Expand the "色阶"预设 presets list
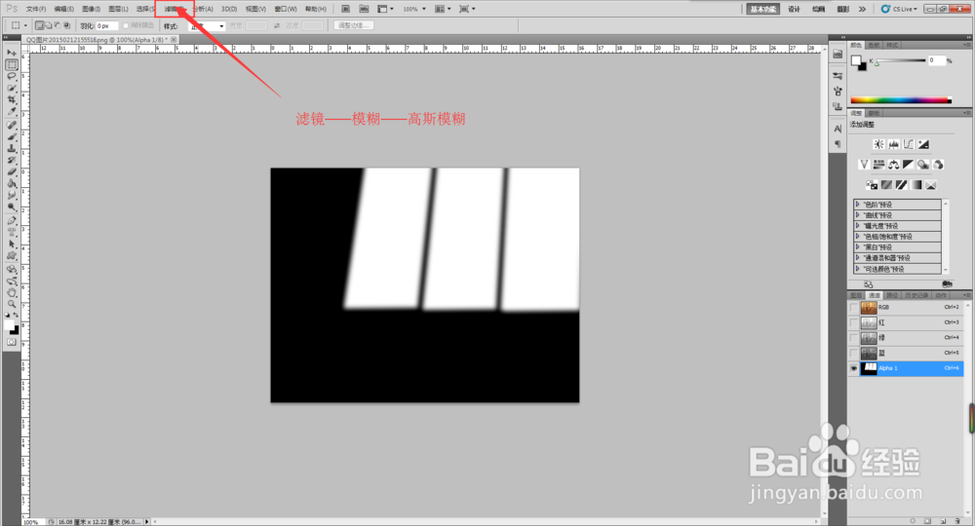 857,205
